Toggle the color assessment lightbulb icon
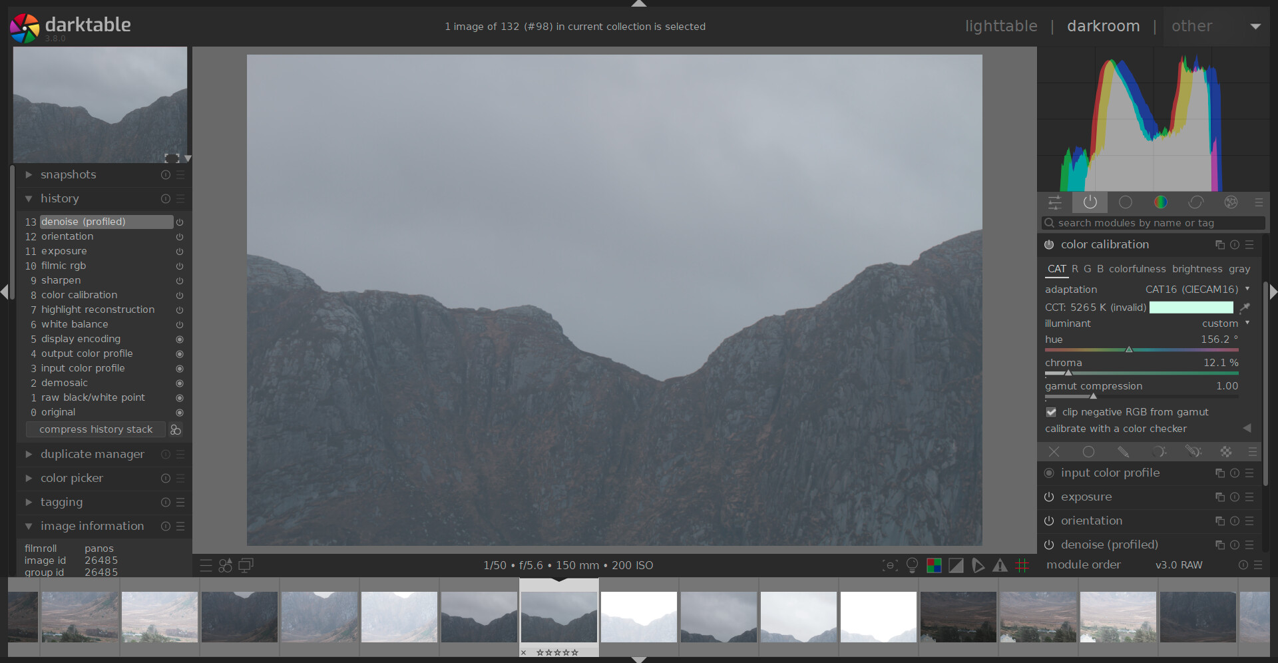The image size is (1278, 663). [912, 566]
